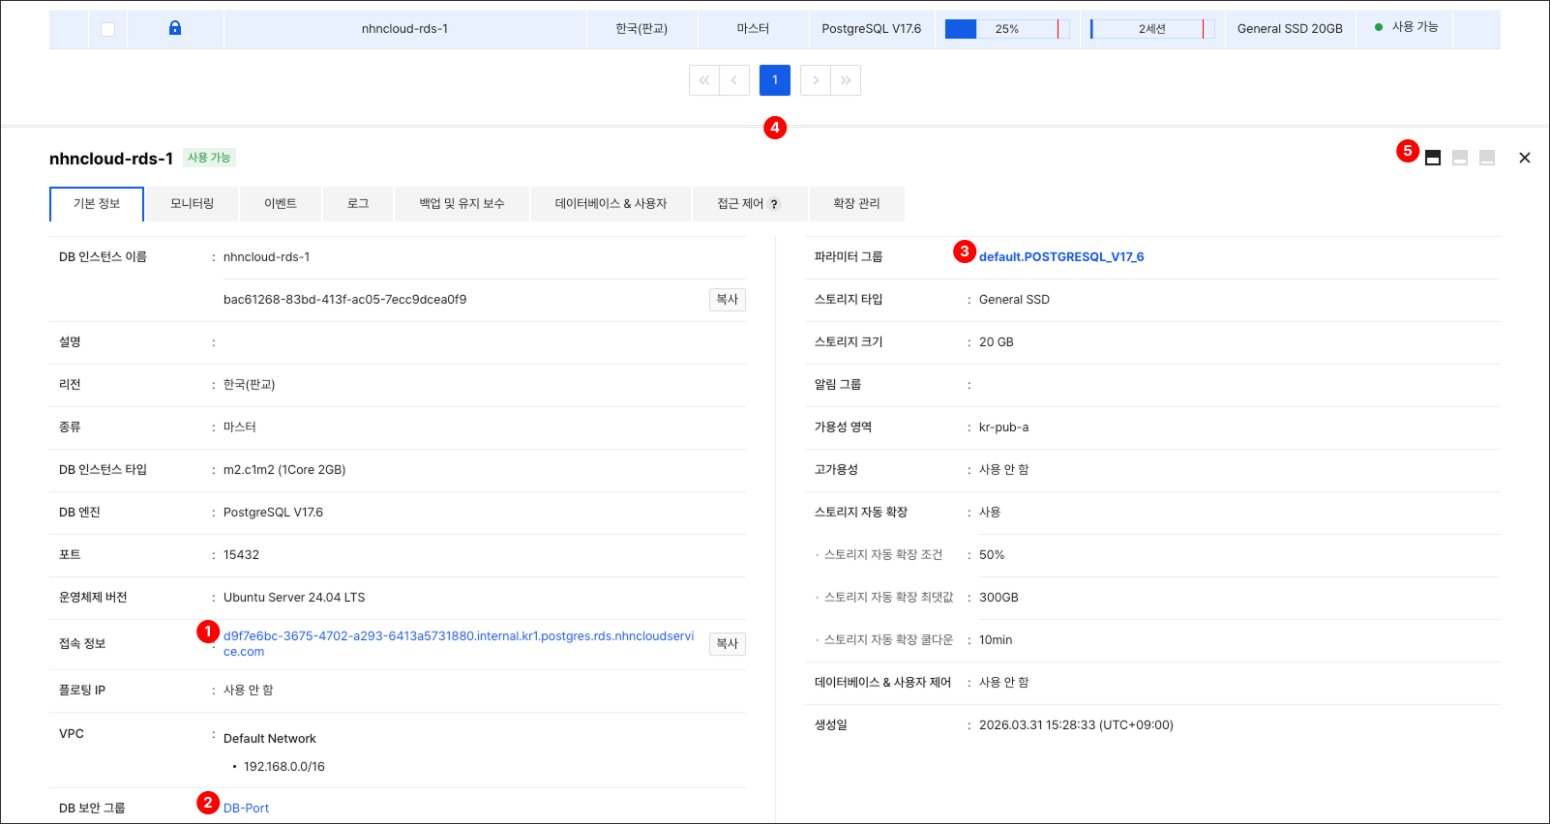Image resolution: width=1550 pixels, height=824 pixels.
Task: Set detail panel to small layout icon
Action: [x=1487, y=158]
